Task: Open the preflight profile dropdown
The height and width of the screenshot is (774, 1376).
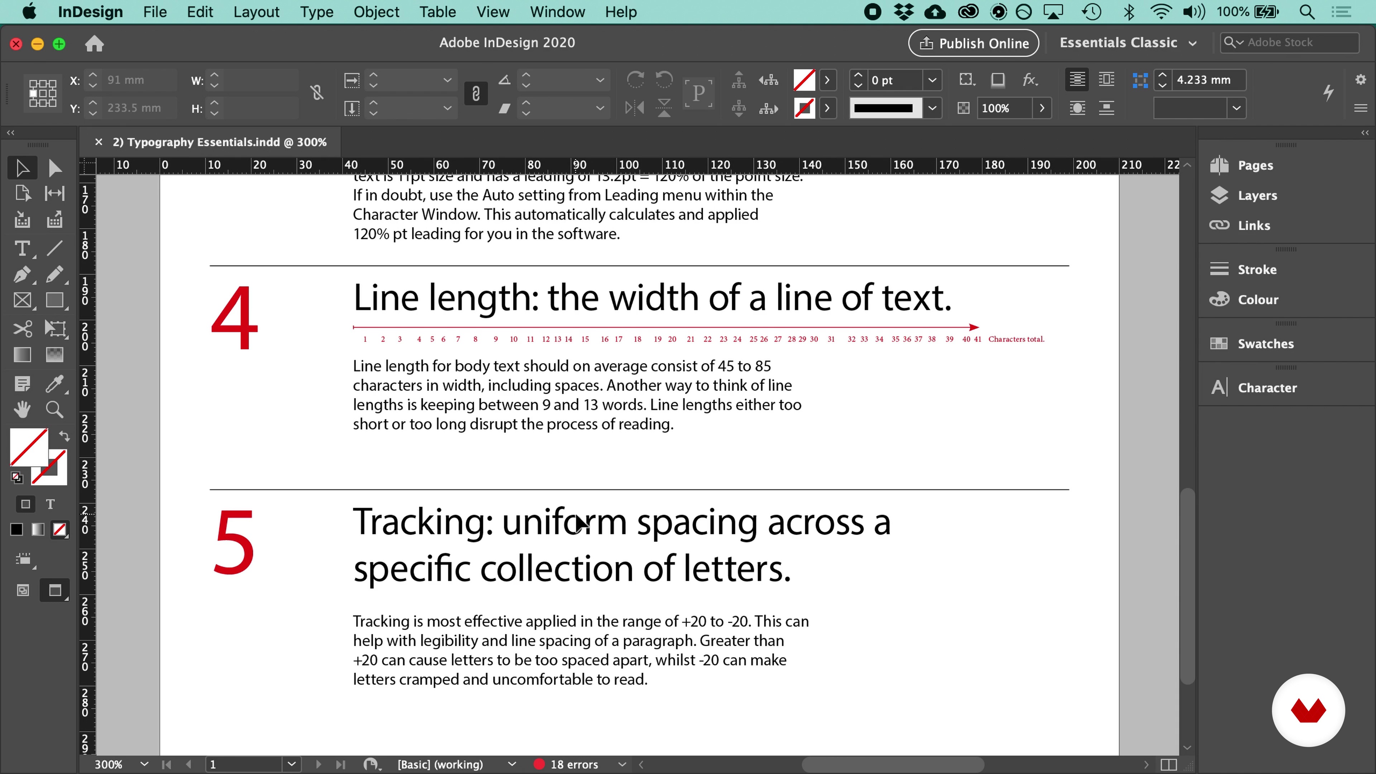Action: [x=512, y=764]
